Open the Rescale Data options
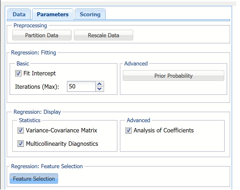 (104, 35)
